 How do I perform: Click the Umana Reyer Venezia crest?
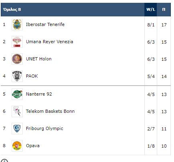pos(17,42)
